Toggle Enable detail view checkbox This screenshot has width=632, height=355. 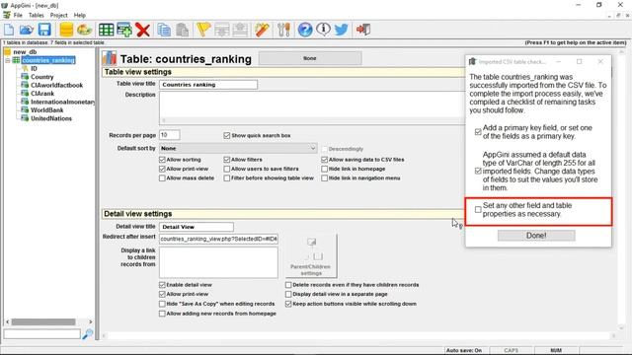(x=162, y=285)
